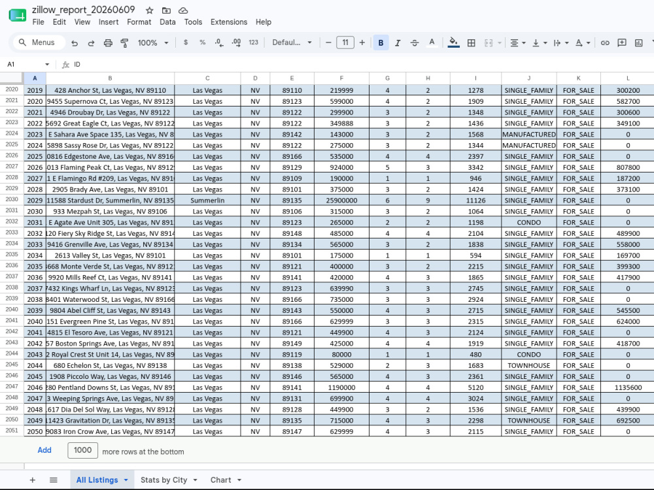Search the Menus box

39,42
